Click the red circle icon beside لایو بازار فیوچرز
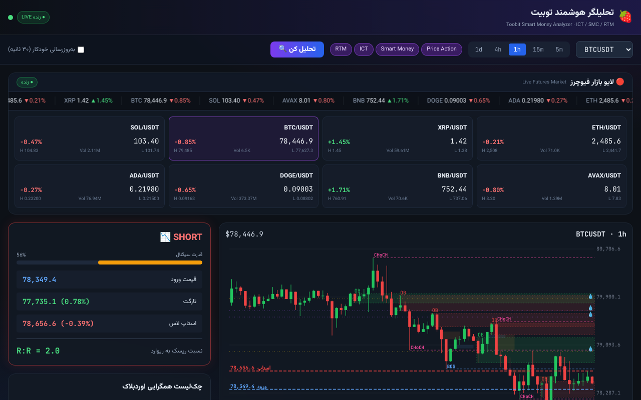This screenshot has width=641, height=400. (x=620, y=81)
